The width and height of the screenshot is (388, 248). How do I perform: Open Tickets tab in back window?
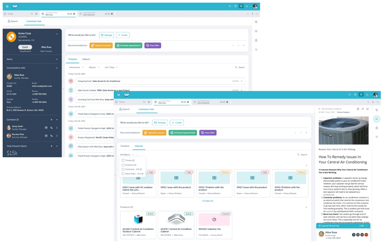21,14
